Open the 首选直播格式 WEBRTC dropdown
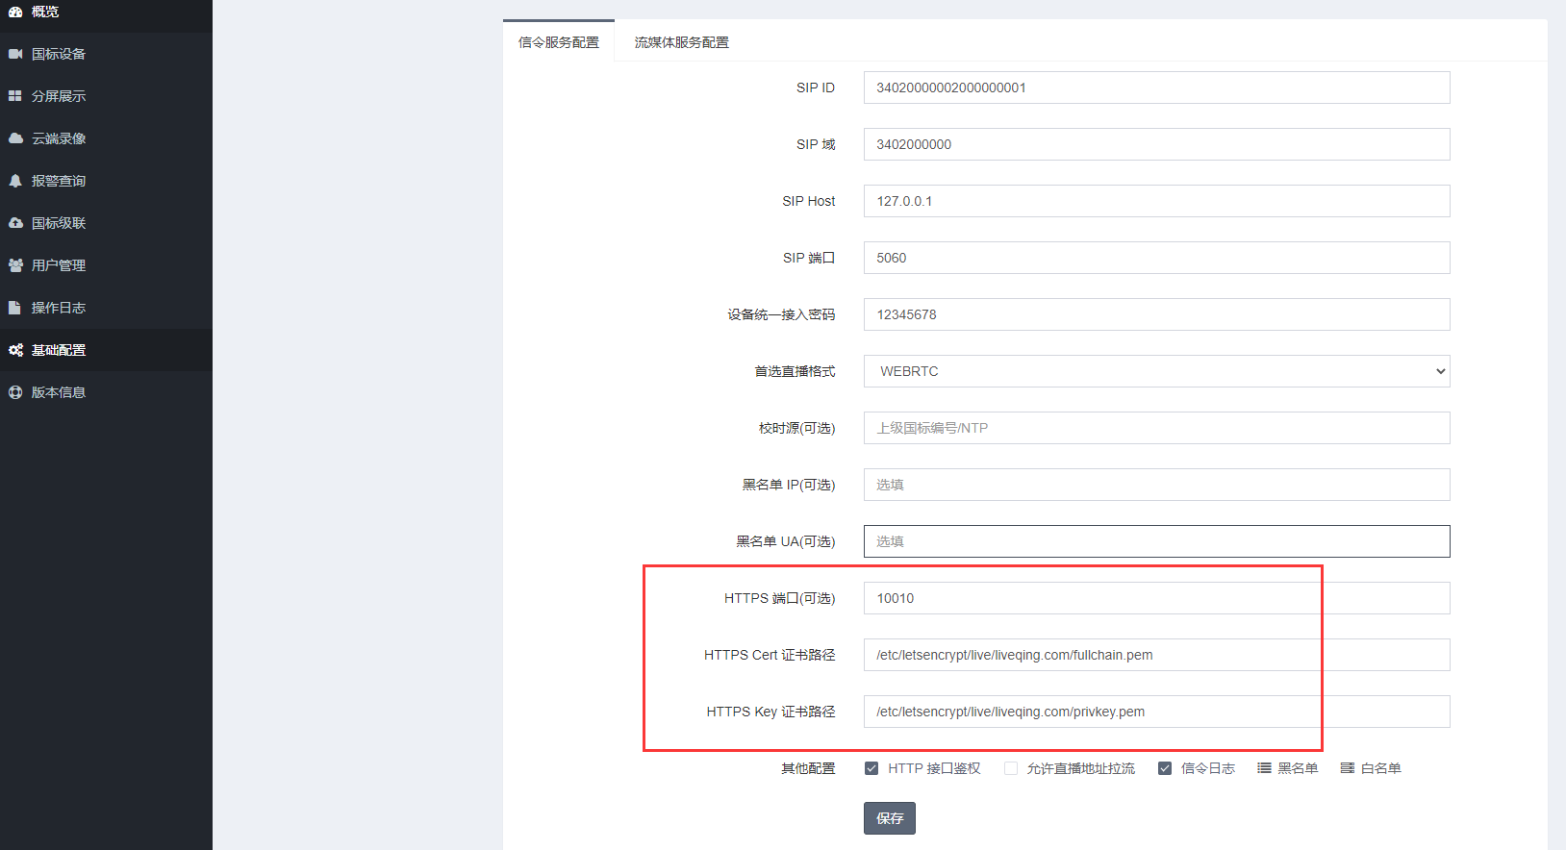This screenshot has width=1566, height=850. point(1157,371)
